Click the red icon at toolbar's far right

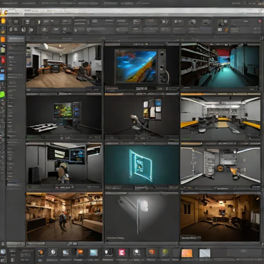pyautogui.click(x=260, y=21)
